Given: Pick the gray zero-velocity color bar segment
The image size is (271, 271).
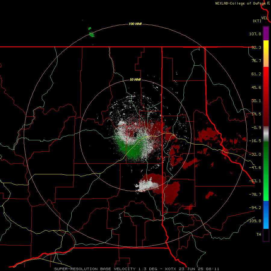Looking at the screenshot, I should point(266,134).
